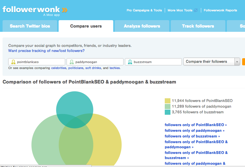Open followers only of PointBlankSEO & buzzstream link
This screenshot has width=245, height=167.
[196, 155]
